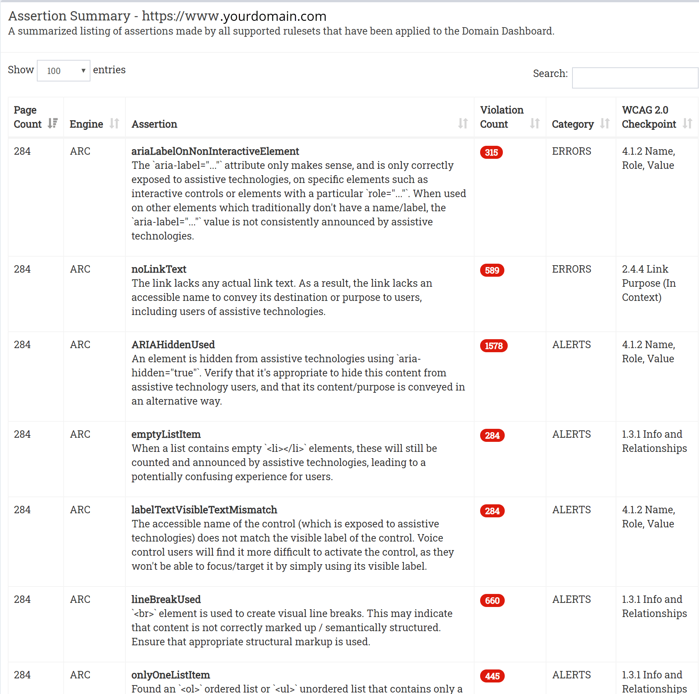Open emptyListItem violation badge 284
Image resolution: width=699 pixels, height=694 pixels.
point(492,435)
